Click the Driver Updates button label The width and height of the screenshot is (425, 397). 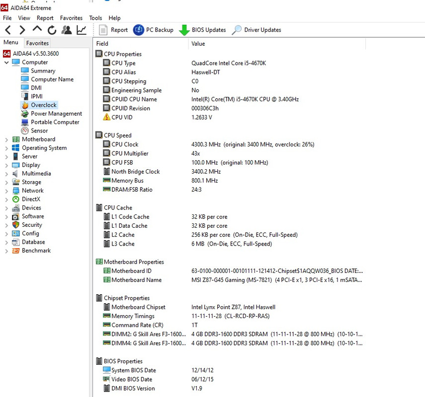pos(262,30)
